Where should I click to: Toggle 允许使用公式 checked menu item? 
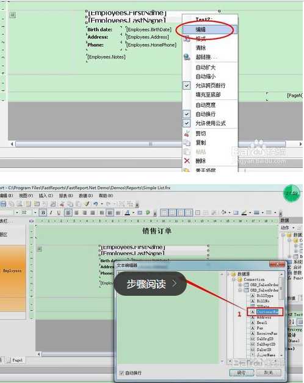[x=209, y=123]
